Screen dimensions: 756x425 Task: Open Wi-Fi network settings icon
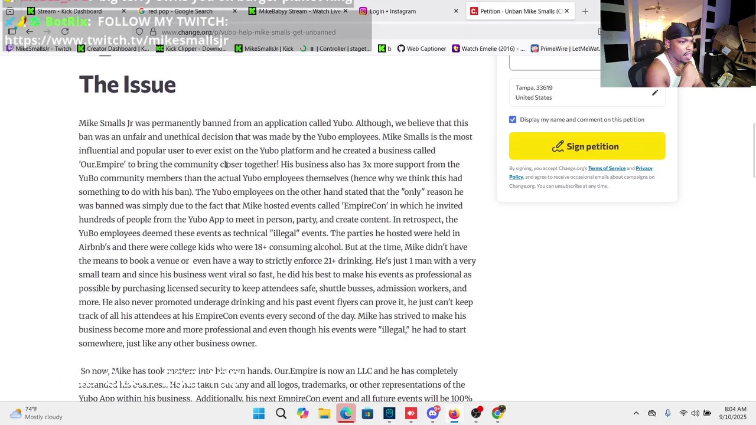pos(683,413)
